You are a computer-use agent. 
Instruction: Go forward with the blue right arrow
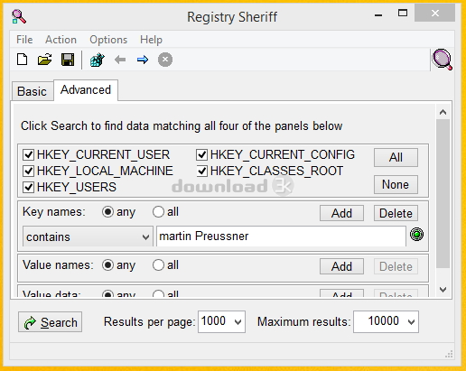[143, 60]
